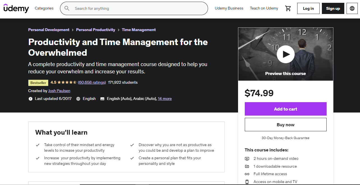Click the downloadable resource icon
The width and height of the screenshot is (360, 185).
point(247,166)
